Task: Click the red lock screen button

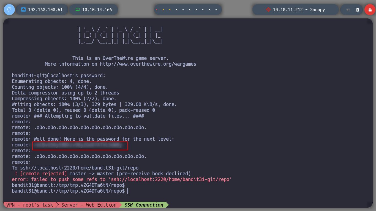Action: (x=370, y=10)
